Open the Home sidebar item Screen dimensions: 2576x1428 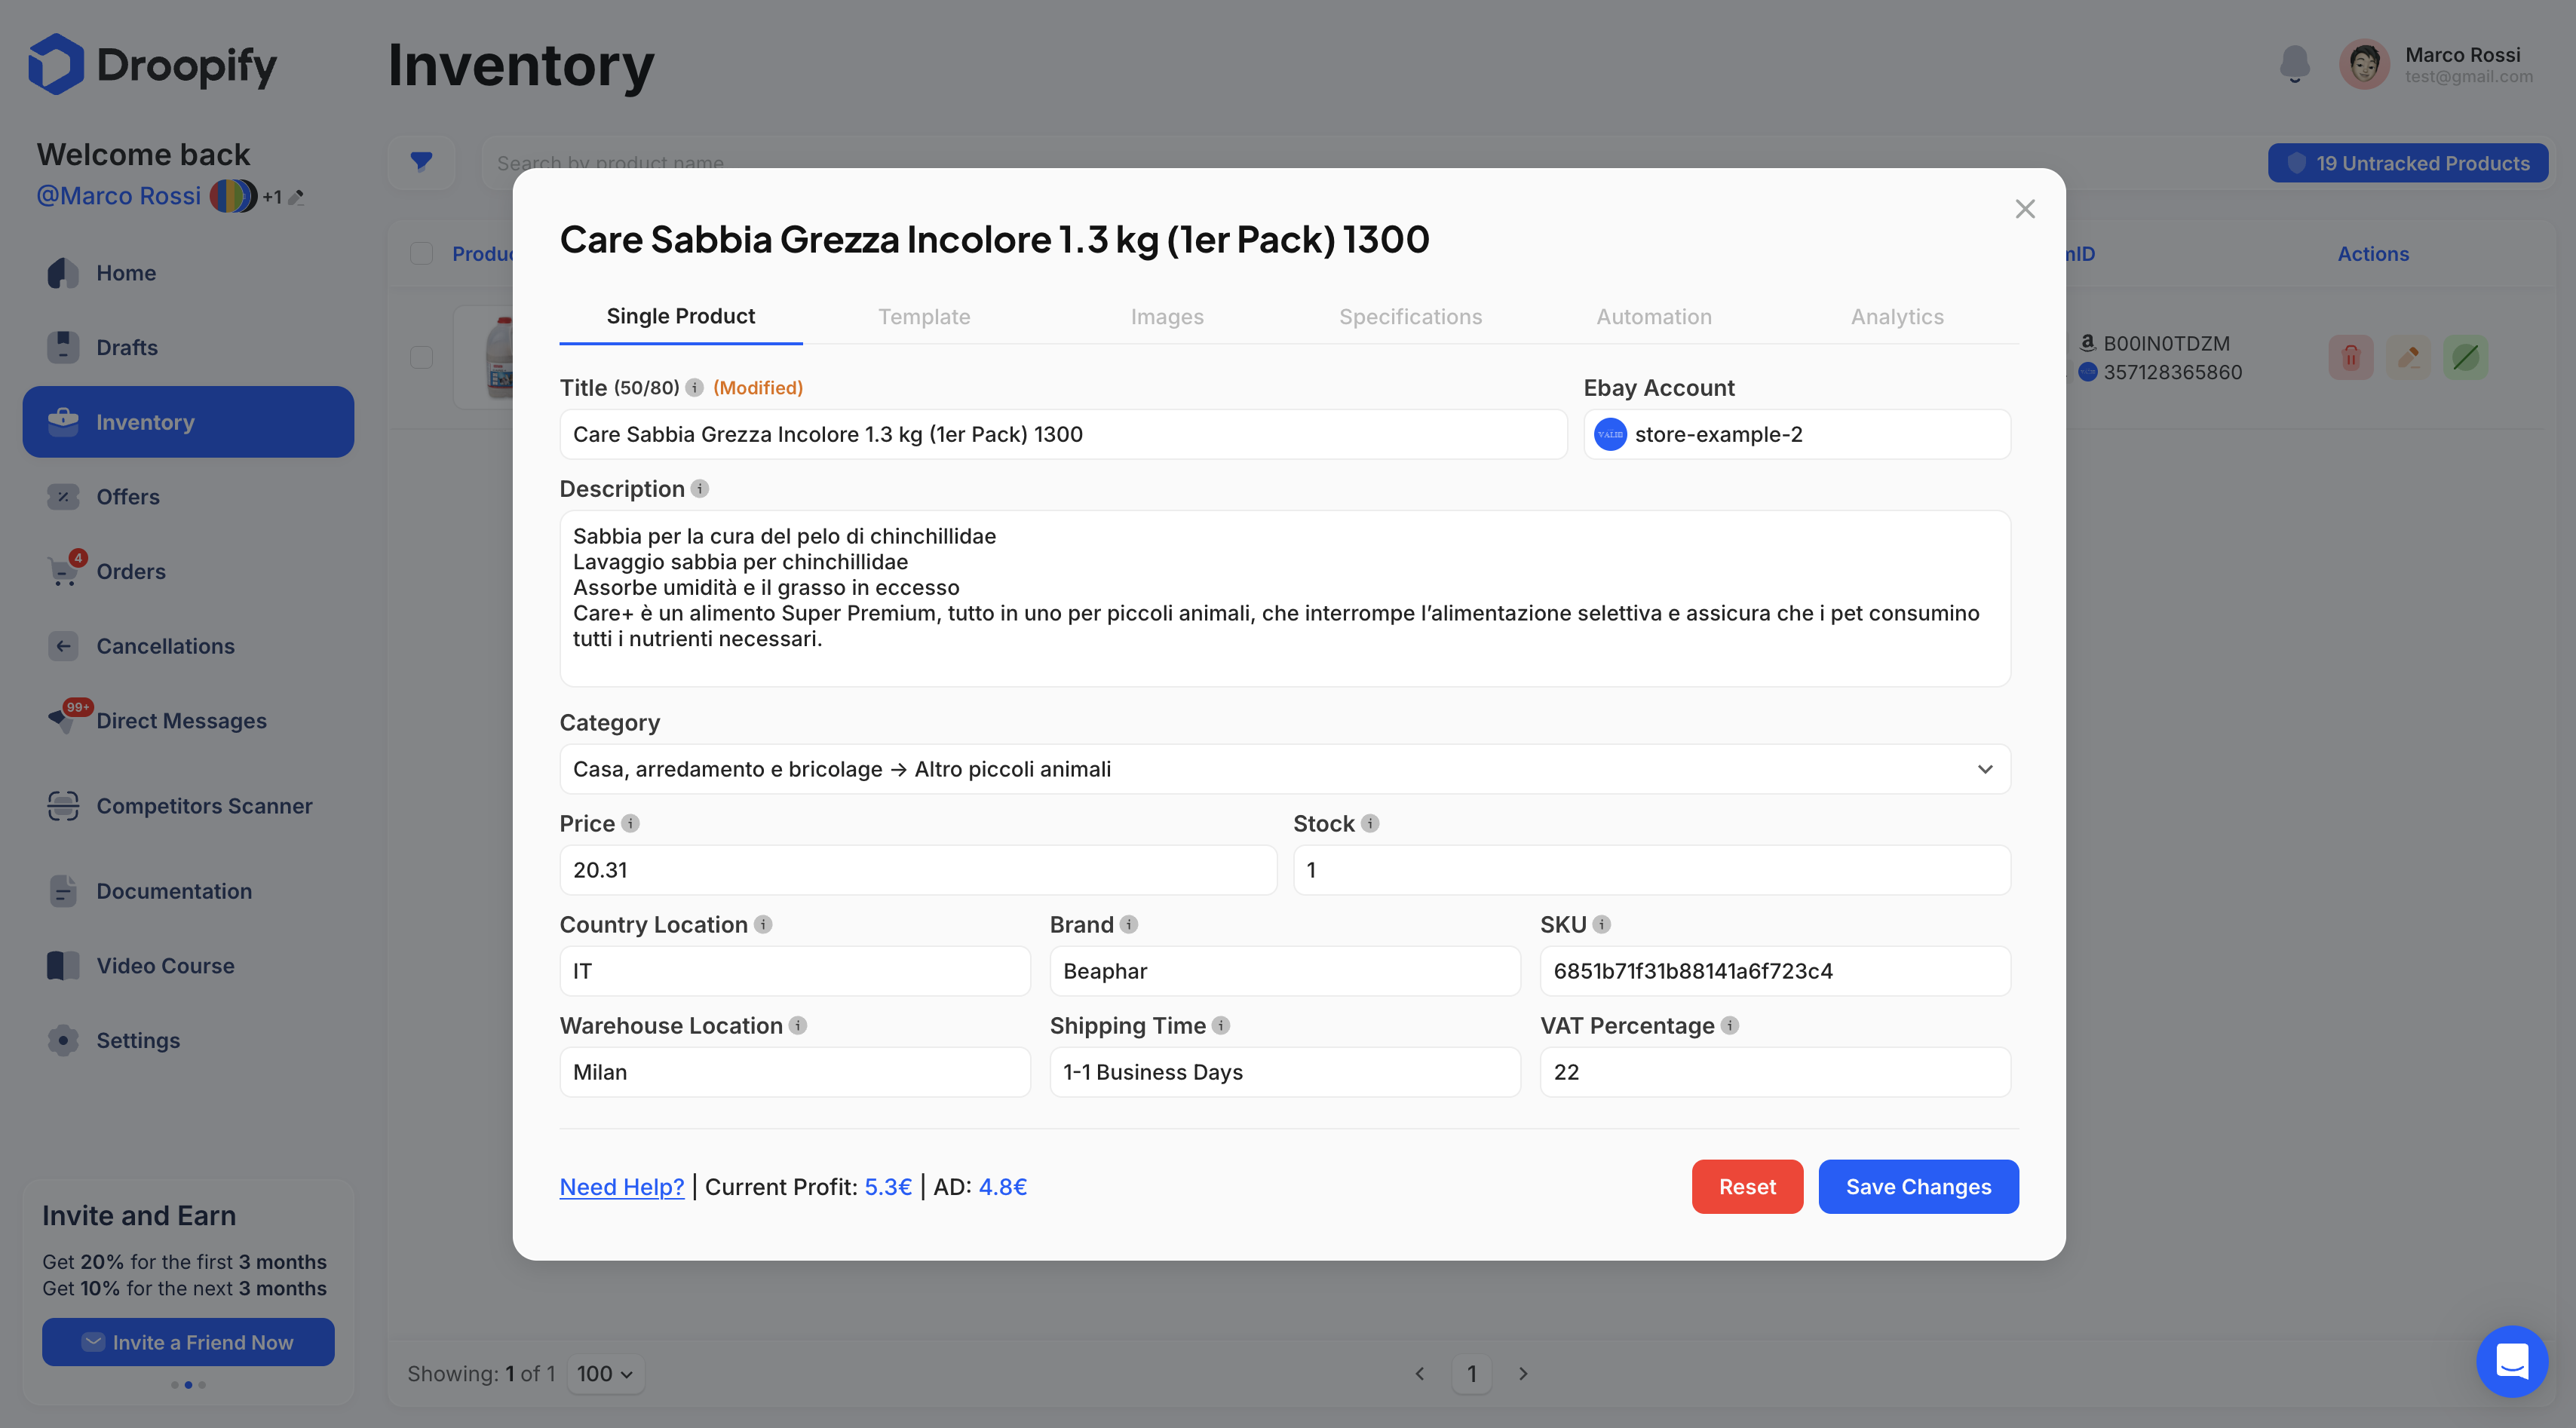click(125, 273)
